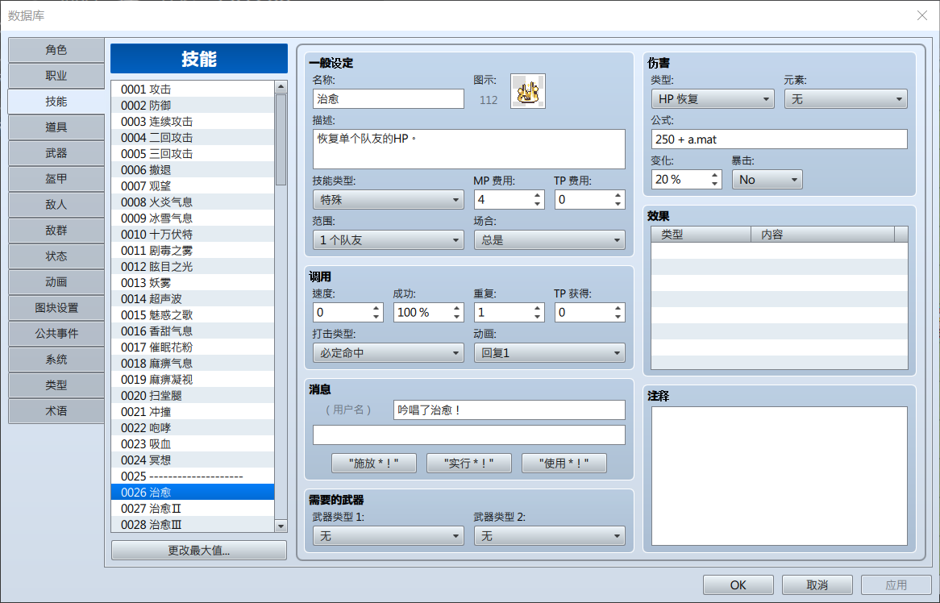The height and width of the screenshot is (603, 940).
Task: Select skill 0024 冥想
Action: tap(193, 460)
